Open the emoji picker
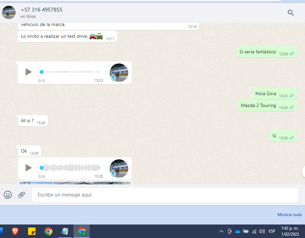 (x=8, y=195)
